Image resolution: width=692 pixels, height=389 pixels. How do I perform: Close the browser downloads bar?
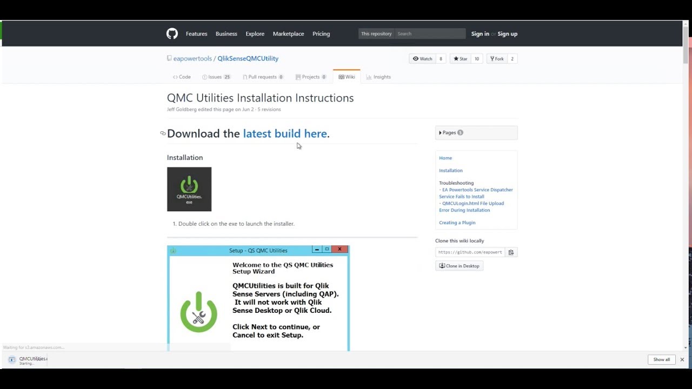click(x=682, y=360)
